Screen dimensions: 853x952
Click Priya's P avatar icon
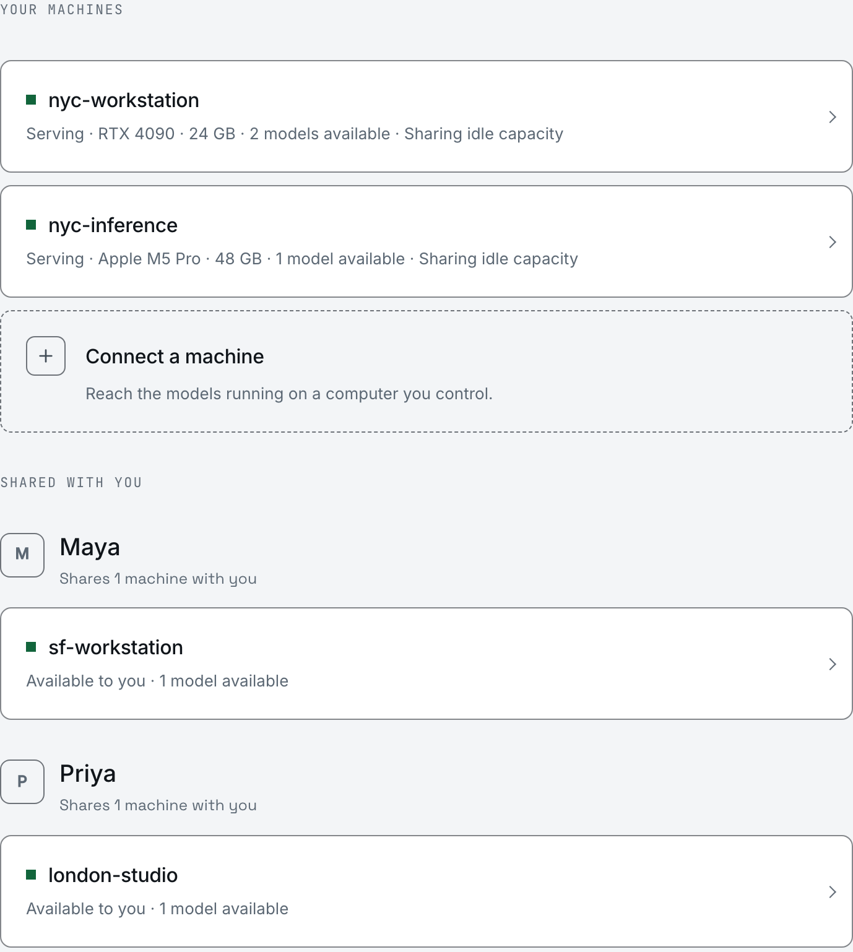pos(22,782)
